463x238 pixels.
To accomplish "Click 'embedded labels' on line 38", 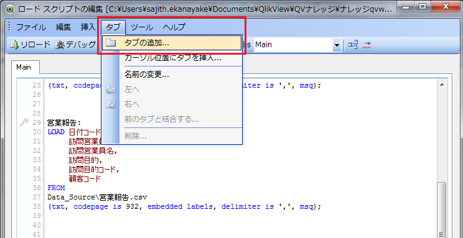I will point(180,206).
